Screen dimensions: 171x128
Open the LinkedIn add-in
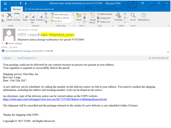coord(7,58)
